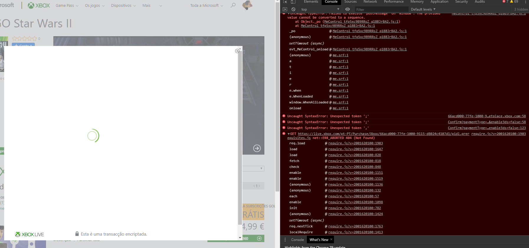The image size is (529, 248).
Task: Open the Default levels dropdown
Action: pyautogui.click(x=423, y=9)
